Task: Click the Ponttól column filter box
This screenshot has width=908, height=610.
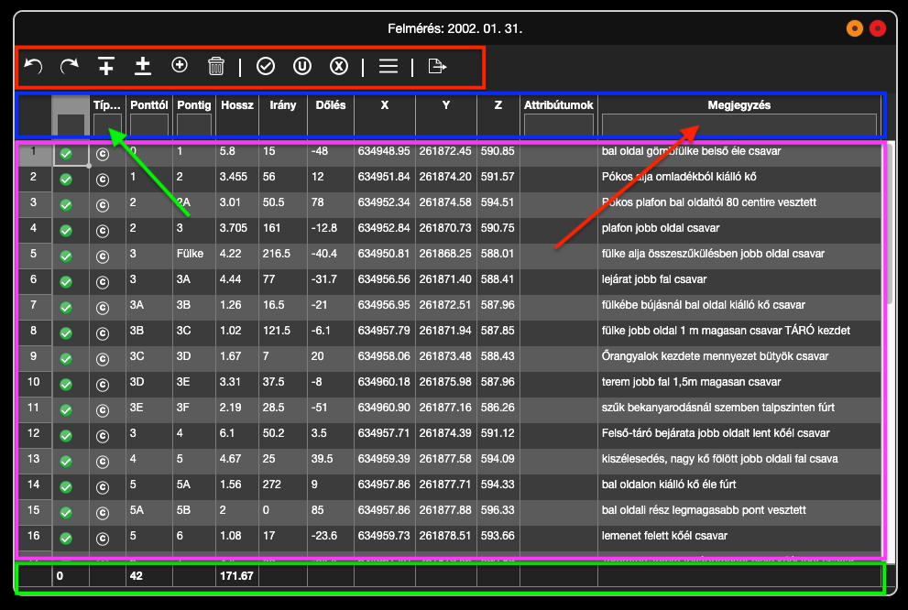Action: (x=148, y=124)
